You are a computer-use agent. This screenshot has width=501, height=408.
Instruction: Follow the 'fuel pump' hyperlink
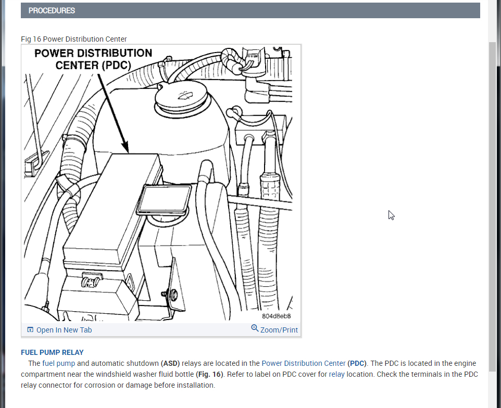click(58, 363)
